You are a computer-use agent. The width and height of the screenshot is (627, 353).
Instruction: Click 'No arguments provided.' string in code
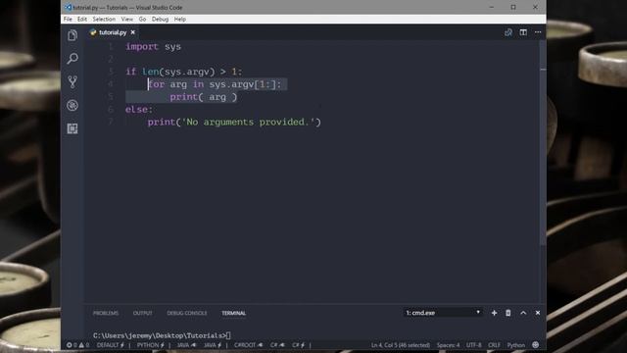click(248, 122)
